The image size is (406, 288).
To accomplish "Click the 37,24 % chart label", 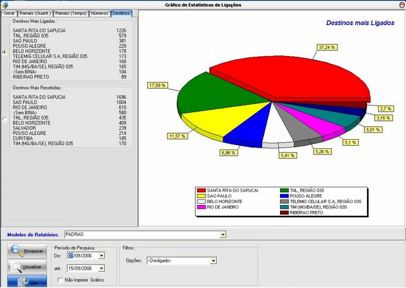I will pyautogui.click(x=327, y=47).
